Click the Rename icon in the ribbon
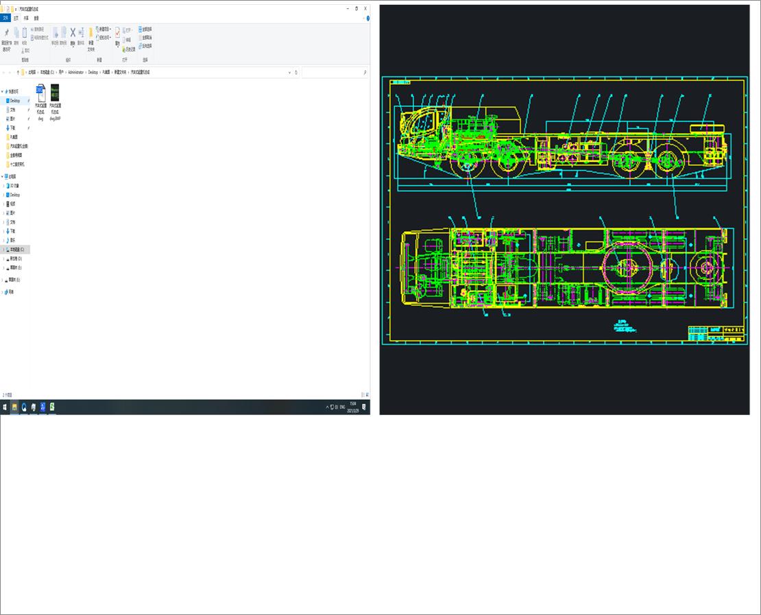The height and width of the screenshot is (615, 761). [81, 34]
